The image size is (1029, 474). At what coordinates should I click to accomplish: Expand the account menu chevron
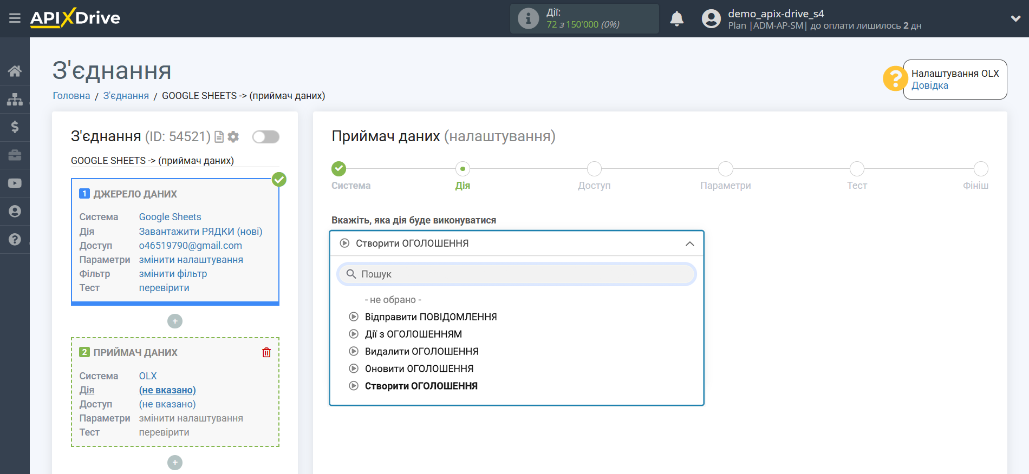click(x=1015, y=18)
